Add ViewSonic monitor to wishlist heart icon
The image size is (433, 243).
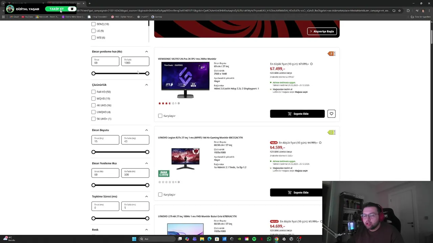tap(332, 114)
